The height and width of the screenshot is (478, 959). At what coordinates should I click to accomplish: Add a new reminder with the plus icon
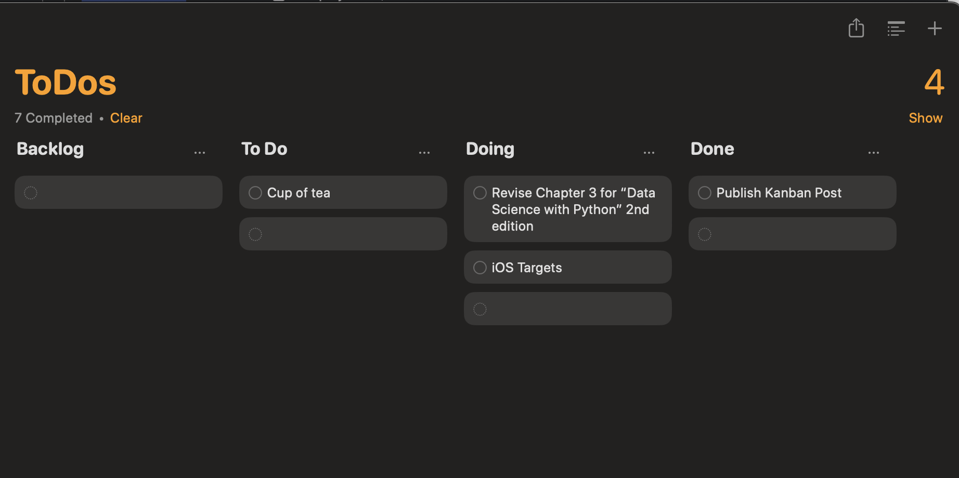coord(934,29)
